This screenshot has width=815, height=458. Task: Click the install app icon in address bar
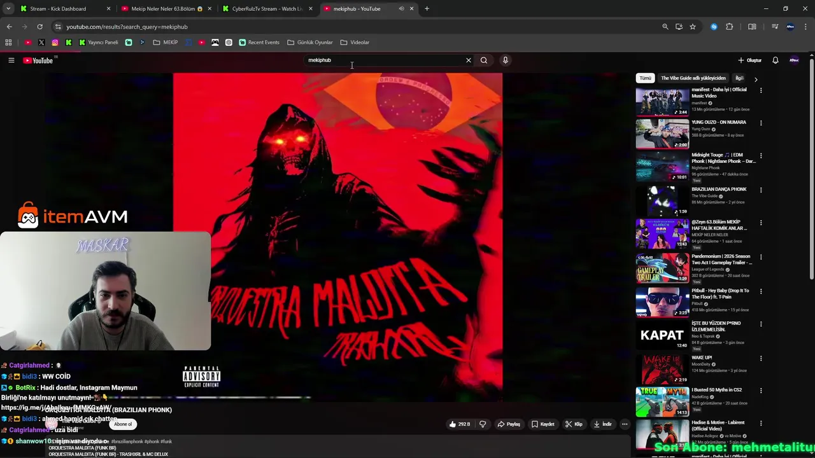click(x=679, y=27)
